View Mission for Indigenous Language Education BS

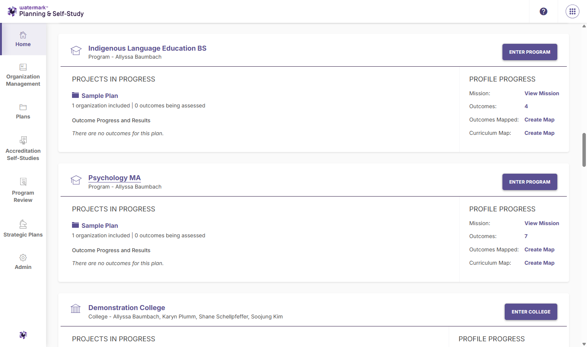pos(542,93)
